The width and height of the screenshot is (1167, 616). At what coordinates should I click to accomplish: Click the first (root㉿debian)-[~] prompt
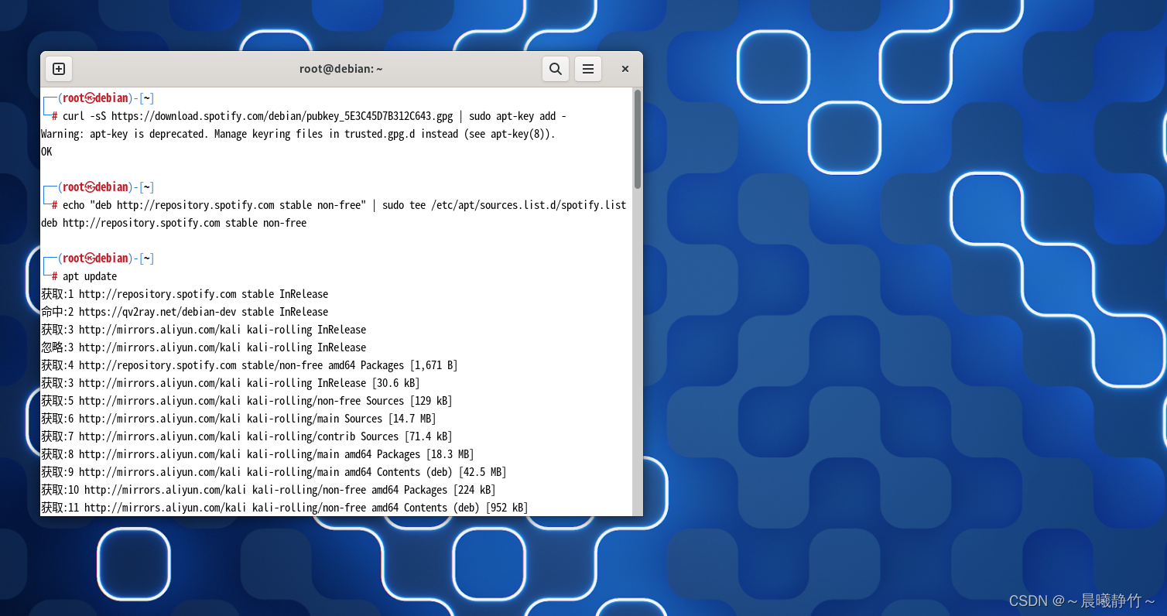tap(99, 98)
